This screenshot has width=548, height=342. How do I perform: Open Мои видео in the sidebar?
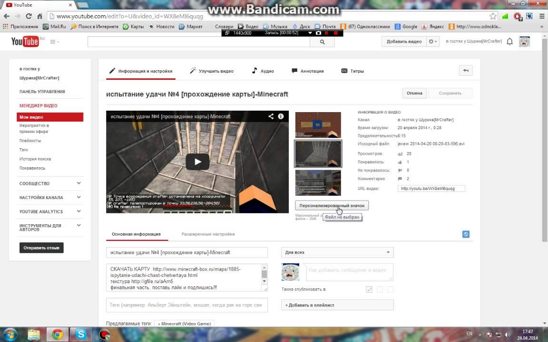[50, 117]
